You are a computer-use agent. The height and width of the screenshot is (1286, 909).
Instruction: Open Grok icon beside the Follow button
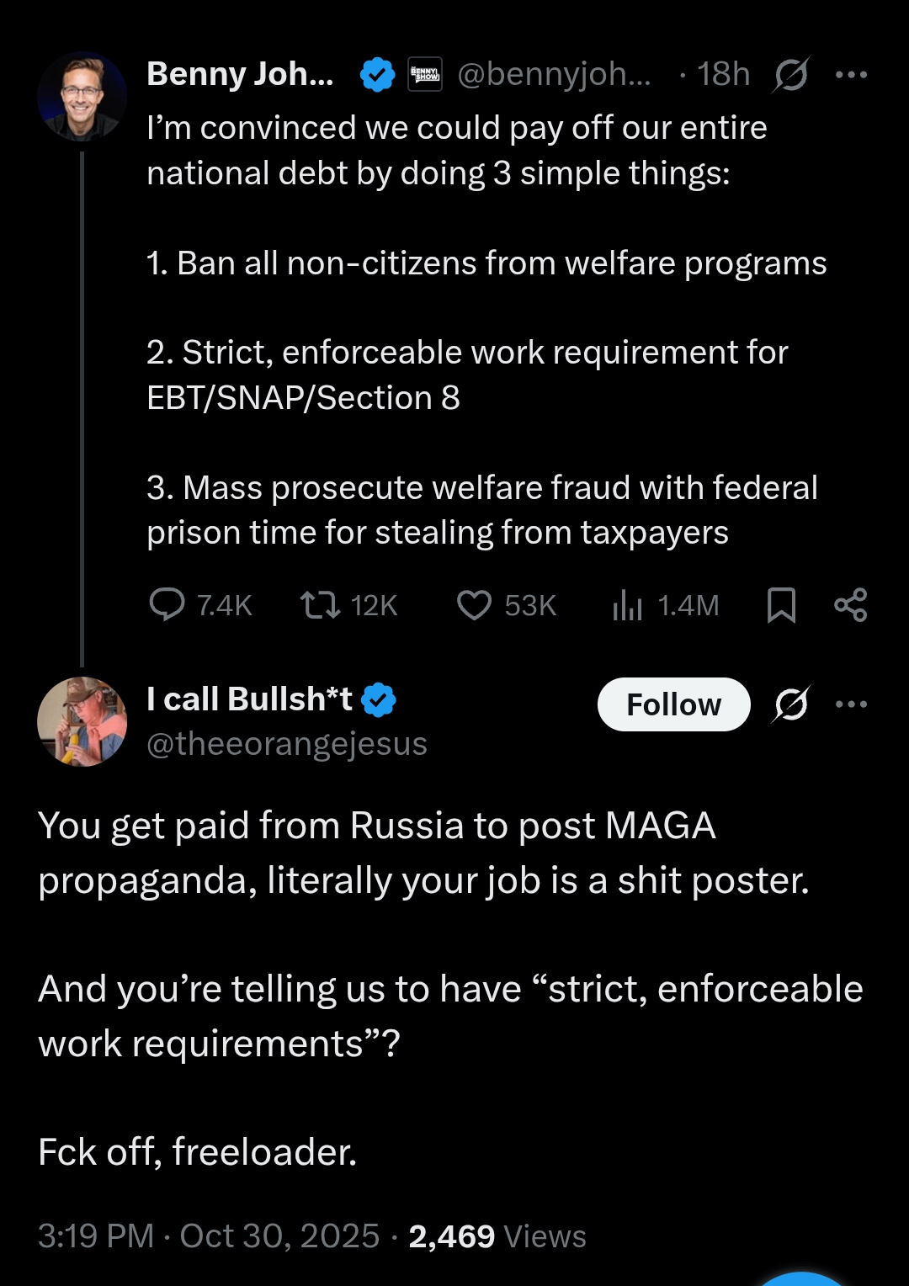(790, 704)
